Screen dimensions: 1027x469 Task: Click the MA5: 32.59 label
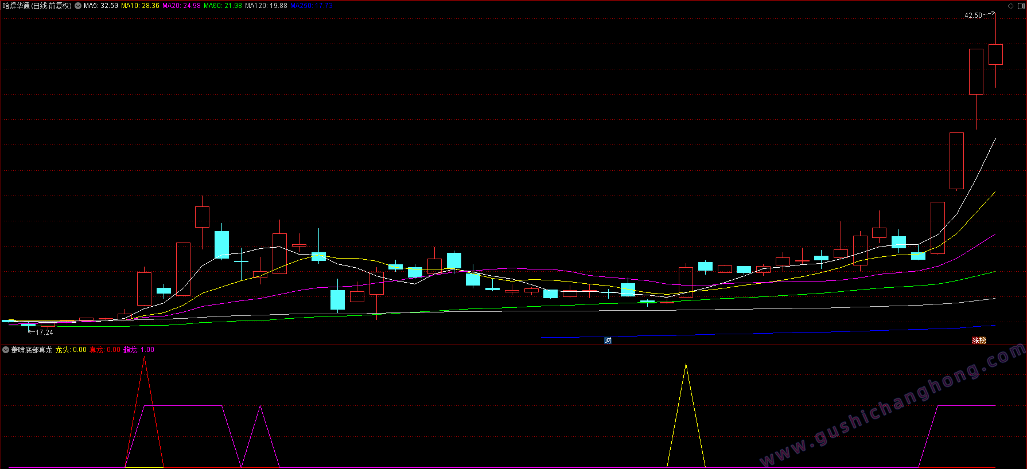coord(101,6)
